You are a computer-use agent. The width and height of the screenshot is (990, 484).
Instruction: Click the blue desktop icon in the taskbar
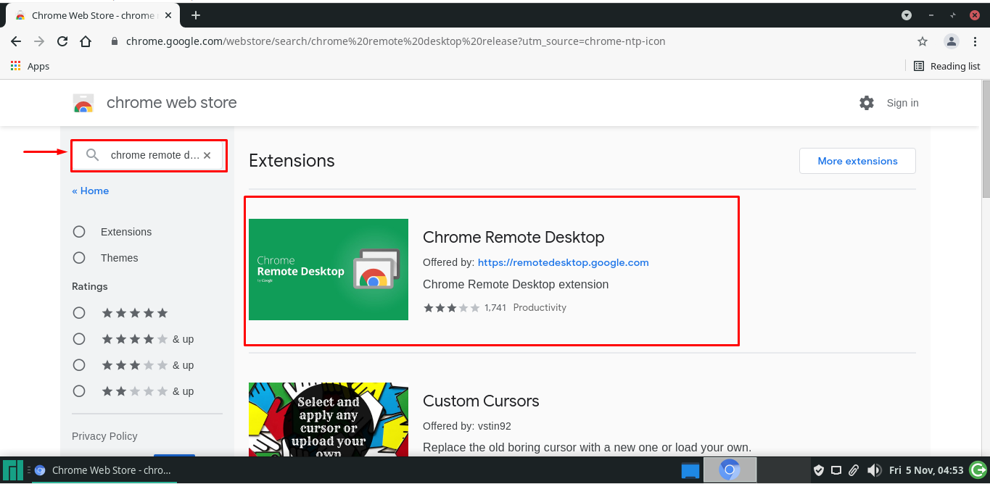click(x=690, y=470)
